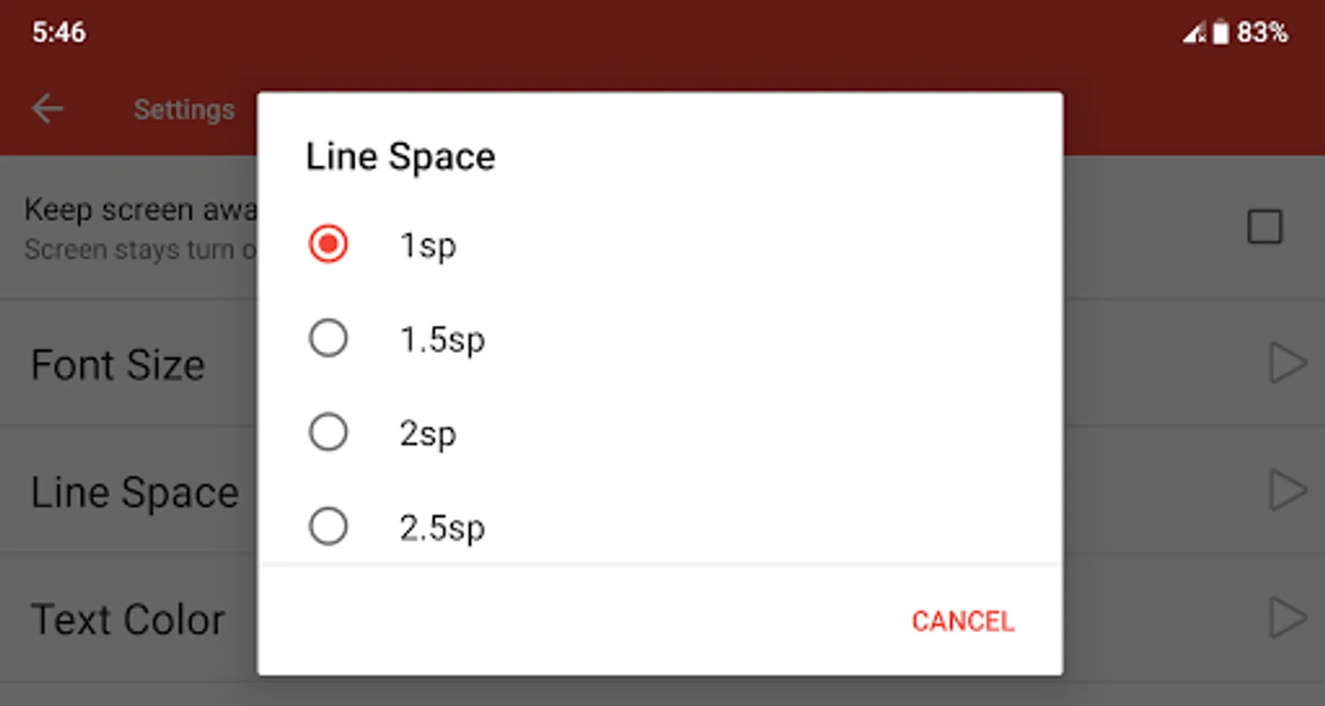This screenshot has height=706, width=1325.
Task: Tap the Line Space row behind the dialog
Action: (134, 493)
